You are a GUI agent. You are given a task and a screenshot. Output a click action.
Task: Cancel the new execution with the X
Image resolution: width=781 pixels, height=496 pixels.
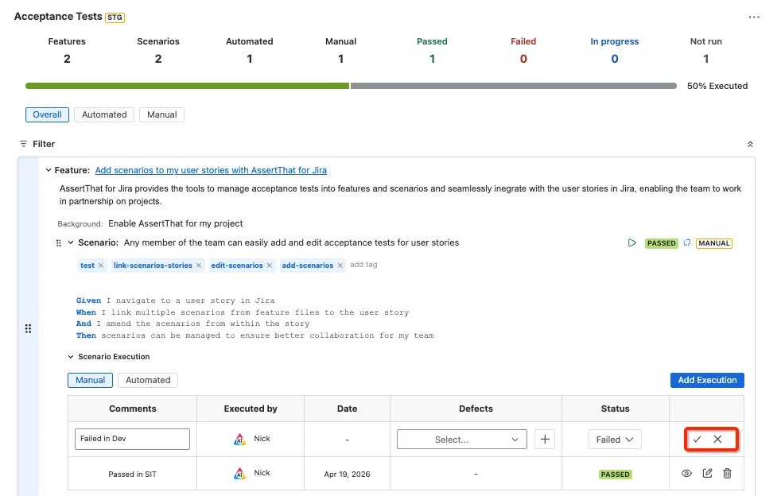[717, 440]
